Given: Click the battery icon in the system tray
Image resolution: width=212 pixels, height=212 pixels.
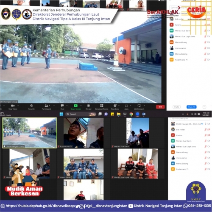Looking at the screenshot, I should [x=199, y=114].
